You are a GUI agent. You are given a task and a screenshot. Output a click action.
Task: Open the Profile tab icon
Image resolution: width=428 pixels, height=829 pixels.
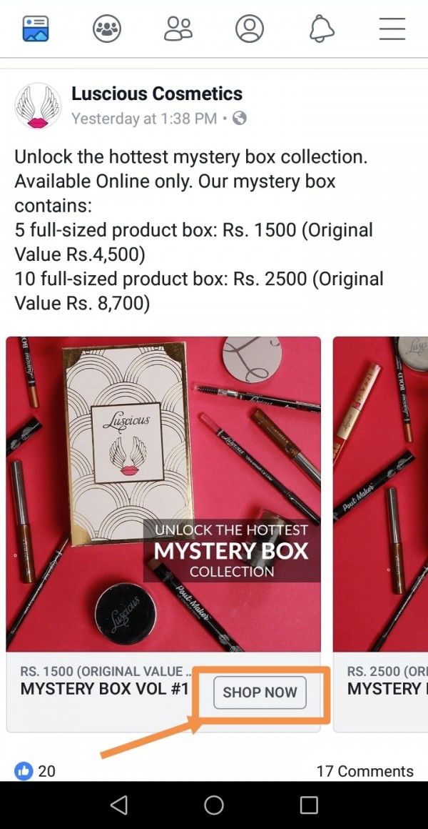250,29
